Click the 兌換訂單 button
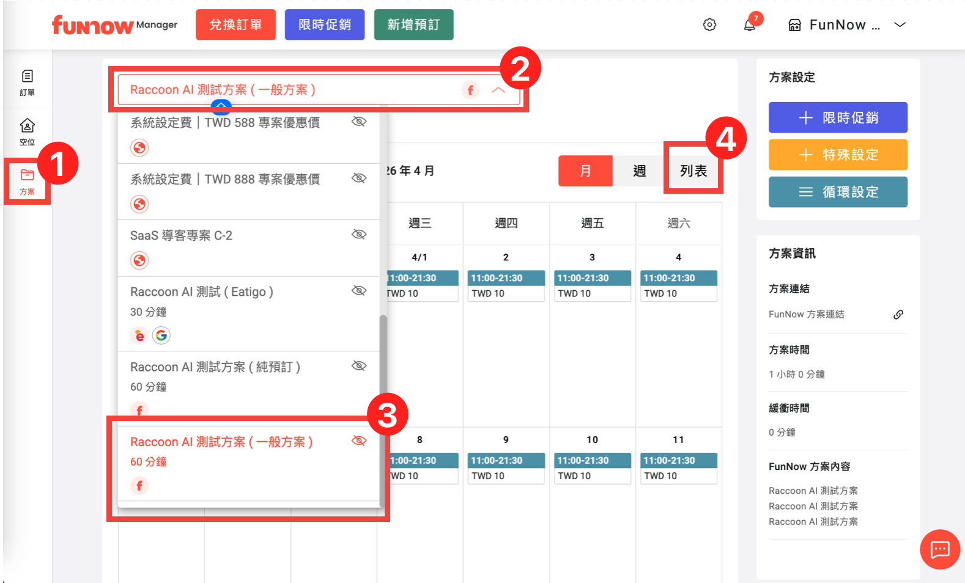 (235, 25)
